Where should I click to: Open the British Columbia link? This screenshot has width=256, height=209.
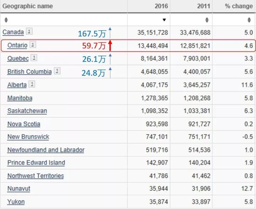(30, 72)
